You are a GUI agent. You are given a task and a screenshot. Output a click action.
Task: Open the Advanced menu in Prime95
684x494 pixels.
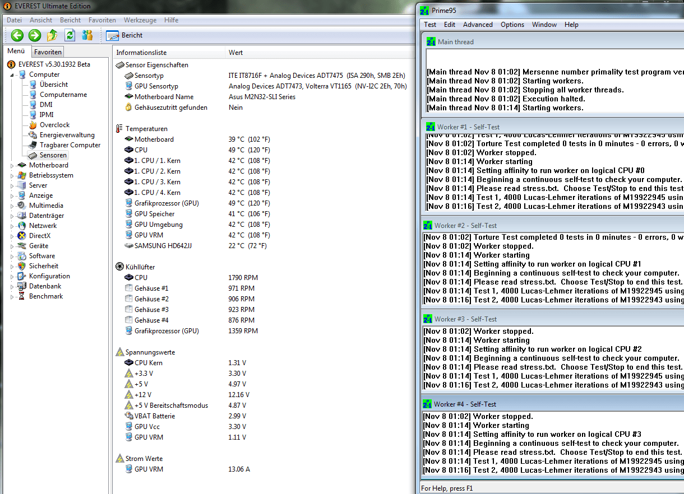pyautogui.click(x=478, y=25)
